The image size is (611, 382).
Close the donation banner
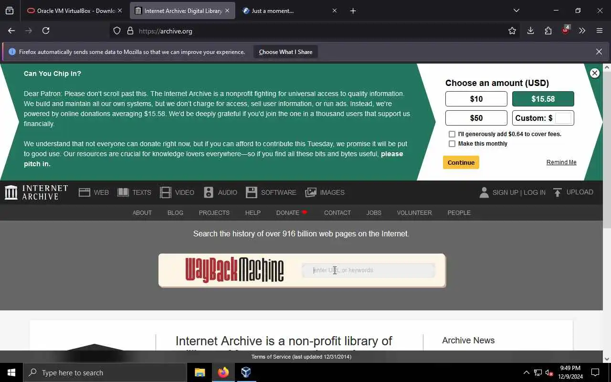[594, 73]
